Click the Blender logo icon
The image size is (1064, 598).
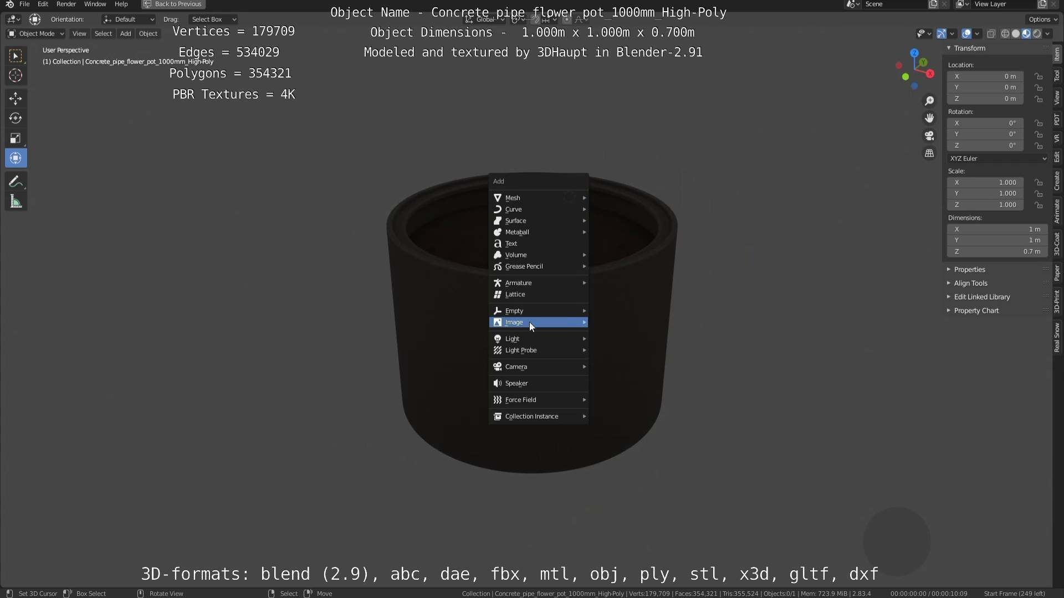[x=9, y=4]
